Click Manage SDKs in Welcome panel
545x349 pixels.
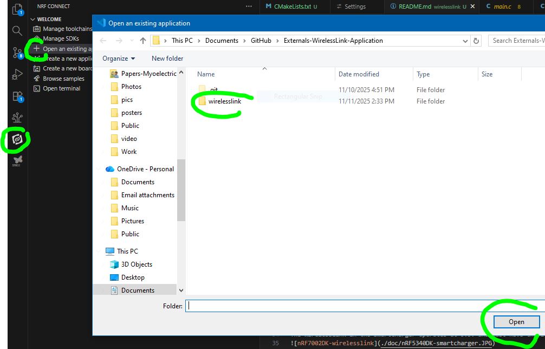coord(61,38)
